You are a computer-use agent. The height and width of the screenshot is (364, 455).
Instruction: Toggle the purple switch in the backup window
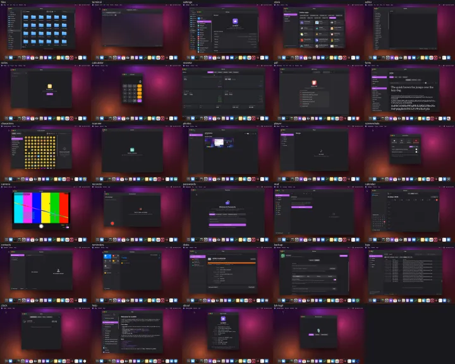334,279
